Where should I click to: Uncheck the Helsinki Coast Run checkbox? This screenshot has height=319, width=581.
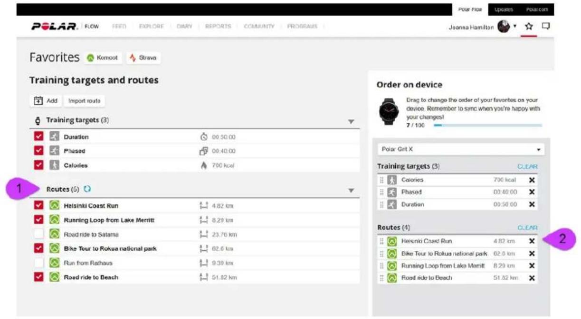tap(39, 206)
